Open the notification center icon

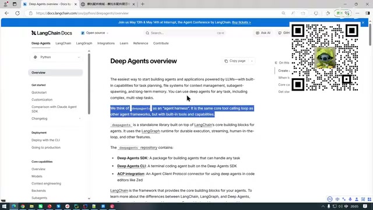tap(365, 206)
